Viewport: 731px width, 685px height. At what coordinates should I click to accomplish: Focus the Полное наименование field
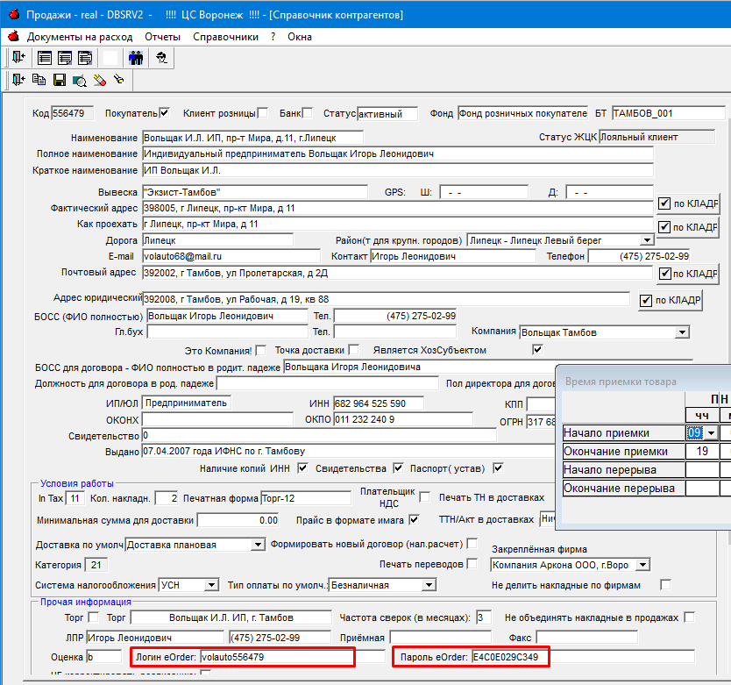tap(398, 153)
